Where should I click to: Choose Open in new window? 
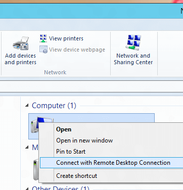click(84, 140)
